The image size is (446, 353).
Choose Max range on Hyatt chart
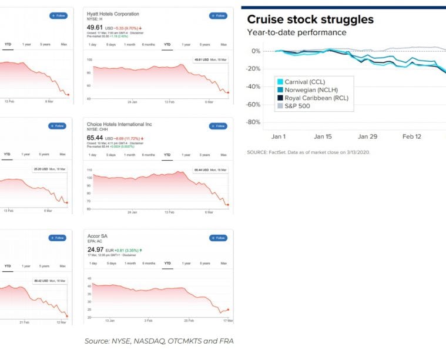pyautogui.click(x=222, y=45)
